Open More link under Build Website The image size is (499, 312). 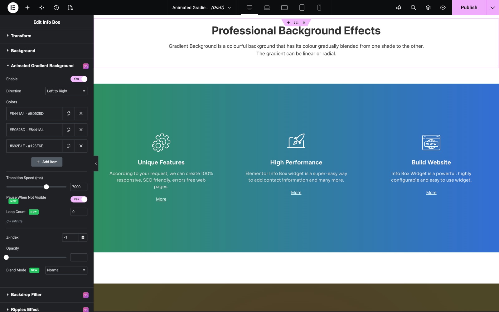[x=431, y=193]
